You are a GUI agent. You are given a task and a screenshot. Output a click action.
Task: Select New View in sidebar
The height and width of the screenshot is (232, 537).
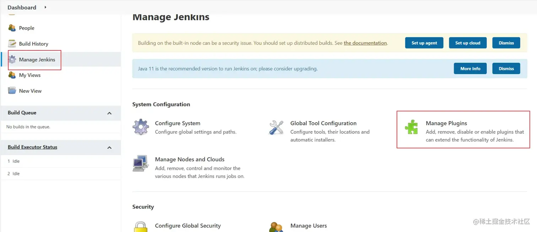pyautogui.click(x=30, y=91)
